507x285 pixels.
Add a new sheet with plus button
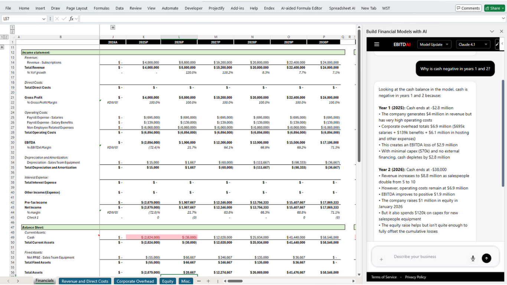coord(208,281)
